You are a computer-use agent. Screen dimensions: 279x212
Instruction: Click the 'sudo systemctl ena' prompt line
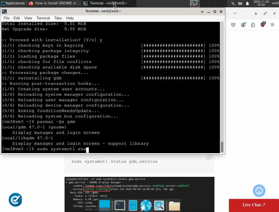tap(45, 149)
